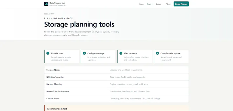Viewport: 233px width, 111px height.
Task: Open the Configure storage step card
Action: pos(98,57)
